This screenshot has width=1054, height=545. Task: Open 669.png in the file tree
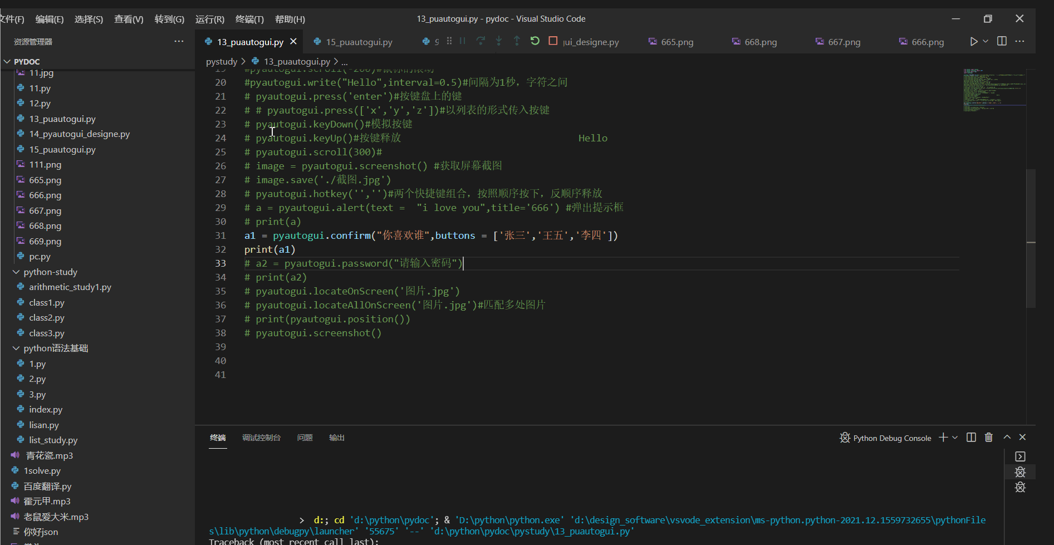pos(45,242)
